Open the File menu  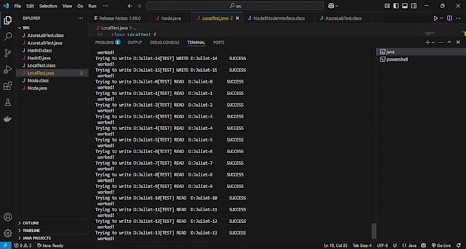(18, 6)
